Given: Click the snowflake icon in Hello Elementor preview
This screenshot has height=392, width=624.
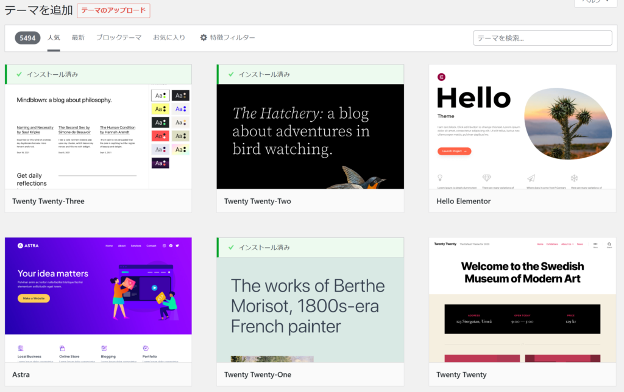Looking at the screenshot, I should [575, 177].
